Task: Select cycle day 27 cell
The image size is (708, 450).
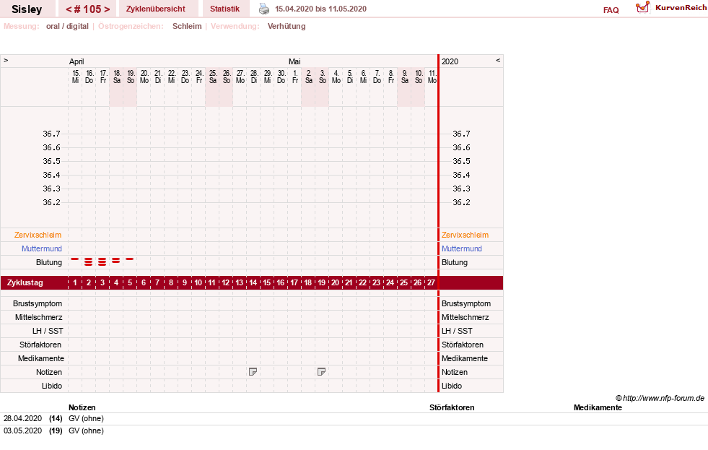Action: click(x=431, y=283)
